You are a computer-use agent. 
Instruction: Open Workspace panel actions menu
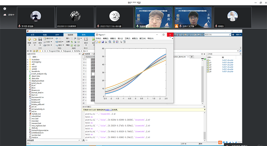click(x=241, y=54)
